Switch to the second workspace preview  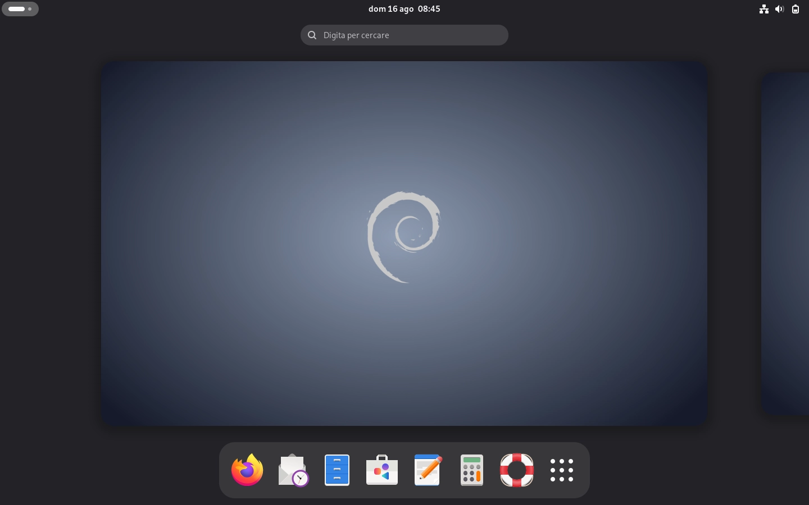(785, 244)
